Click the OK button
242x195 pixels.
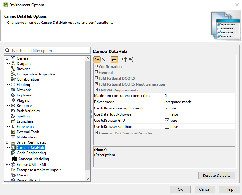(180, 189)
